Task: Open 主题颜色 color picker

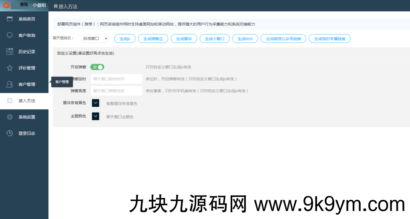Action: click(x=95, y=116)
